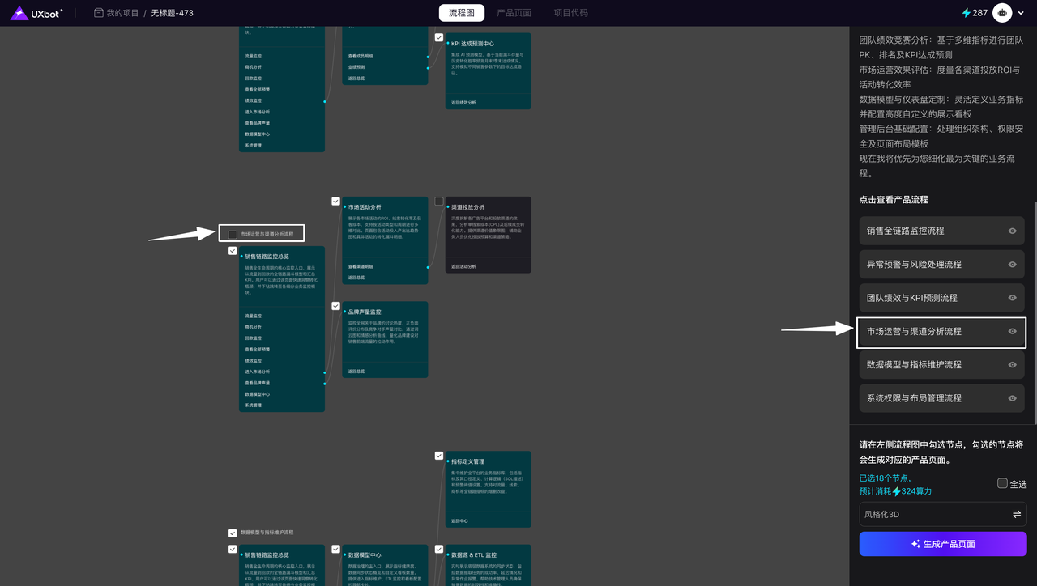Image resolution: width=1037 pixels, height=586 pixels.
Task: Click the eye icon for 数据模型与指标维护流程
Action: (x=1012, y=365)
